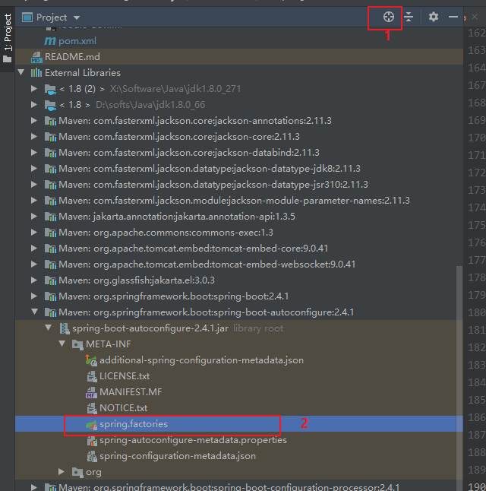Select jackson-module-parameter-names:2.11.3 library
The width and height of the screenshot is (486, 491).
(234, 201)
